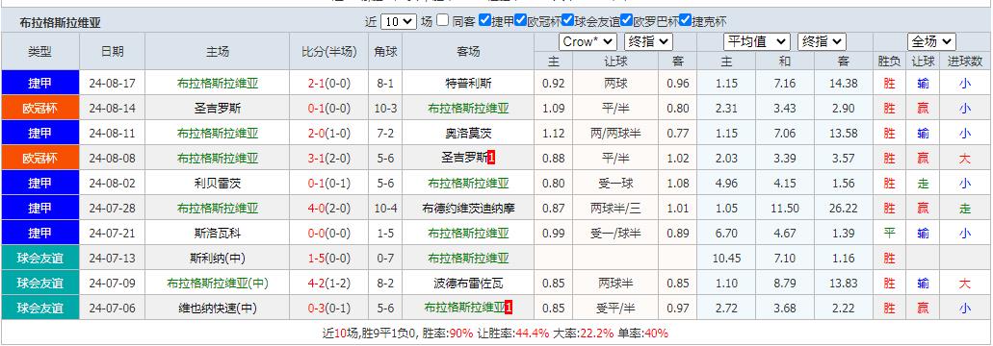This screenshot has height=346, width=993.
Task: Click the odds value 11.50
Action: pos(785,208)
